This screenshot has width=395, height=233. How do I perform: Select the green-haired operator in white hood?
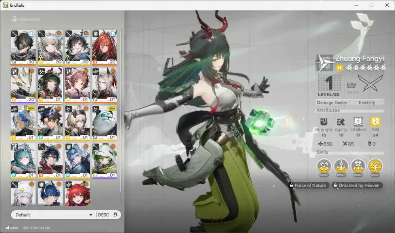pos(104,161)
